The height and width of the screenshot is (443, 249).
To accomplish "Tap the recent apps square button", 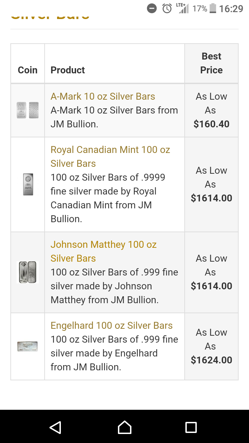I will (191, 427).
